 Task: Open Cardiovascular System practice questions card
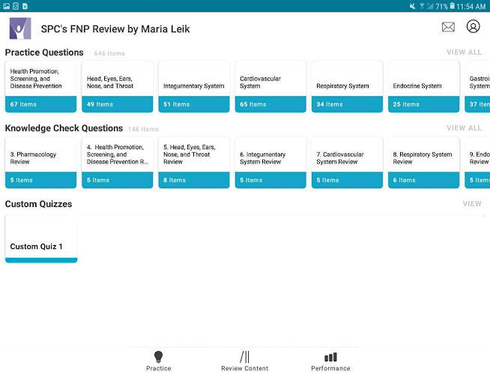(270, 87)
